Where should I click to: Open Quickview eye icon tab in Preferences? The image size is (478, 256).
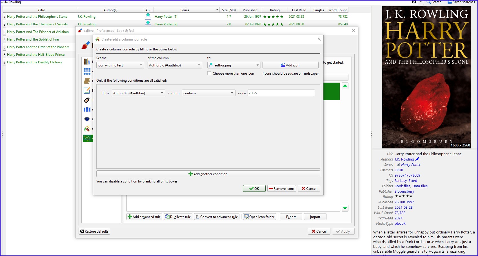coord(87,119)
